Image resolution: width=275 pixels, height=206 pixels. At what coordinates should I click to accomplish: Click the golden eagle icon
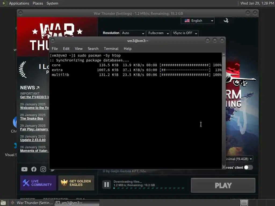(64, 183)
